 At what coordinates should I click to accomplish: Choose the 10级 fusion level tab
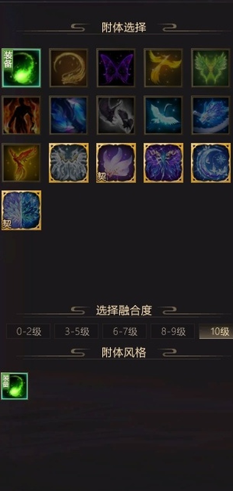coord(217,332)
